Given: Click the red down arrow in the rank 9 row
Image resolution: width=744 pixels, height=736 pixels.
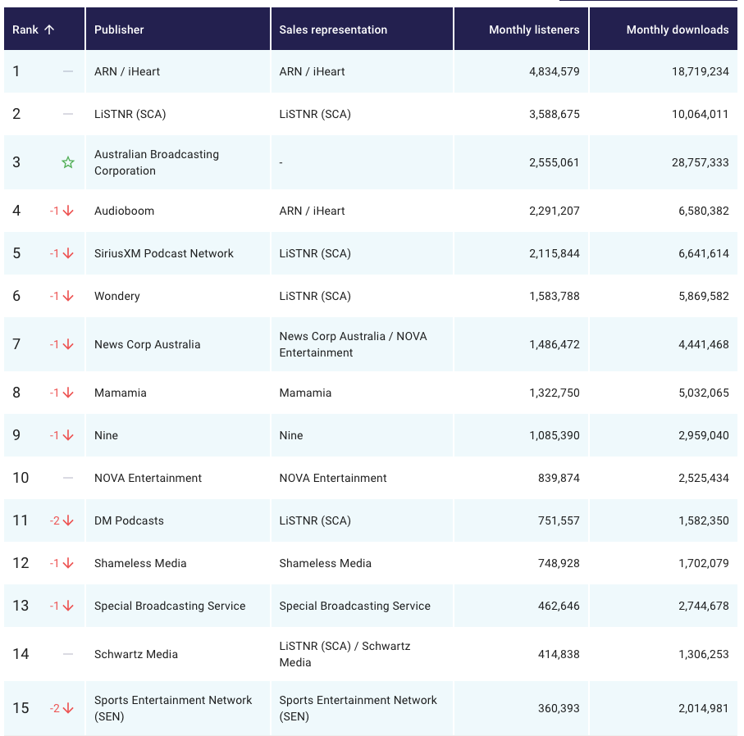Looking at the screenshot, I should tap(68, 435).
